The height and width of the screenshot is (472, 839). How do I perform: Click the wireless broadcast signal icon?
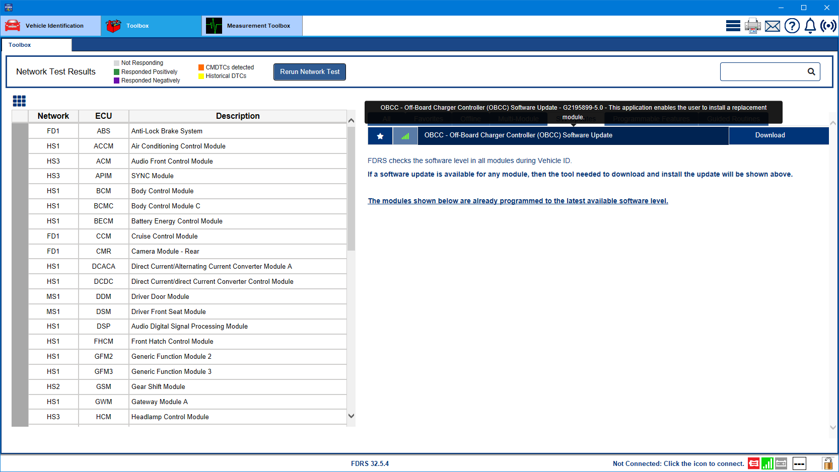(828, 26)
